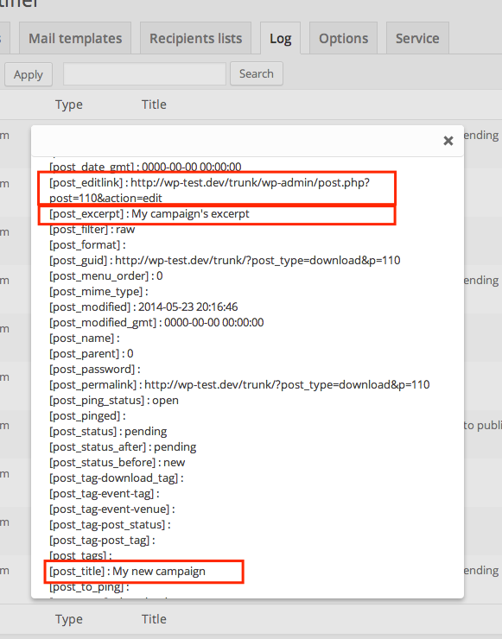Click the post_filter raw line
502x639 pixels.
click(x=92, y=230)
